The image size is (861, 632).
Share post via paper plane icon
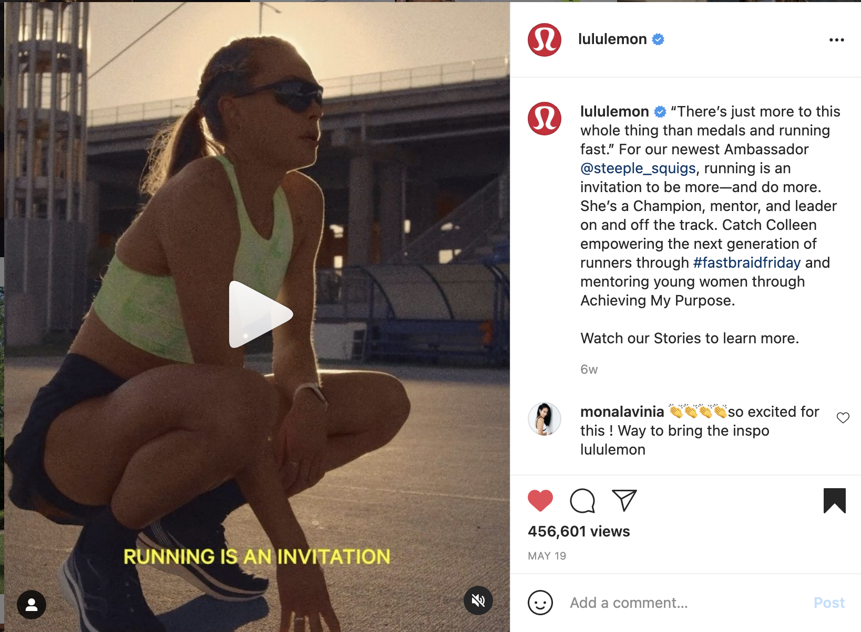click(624, 500)
